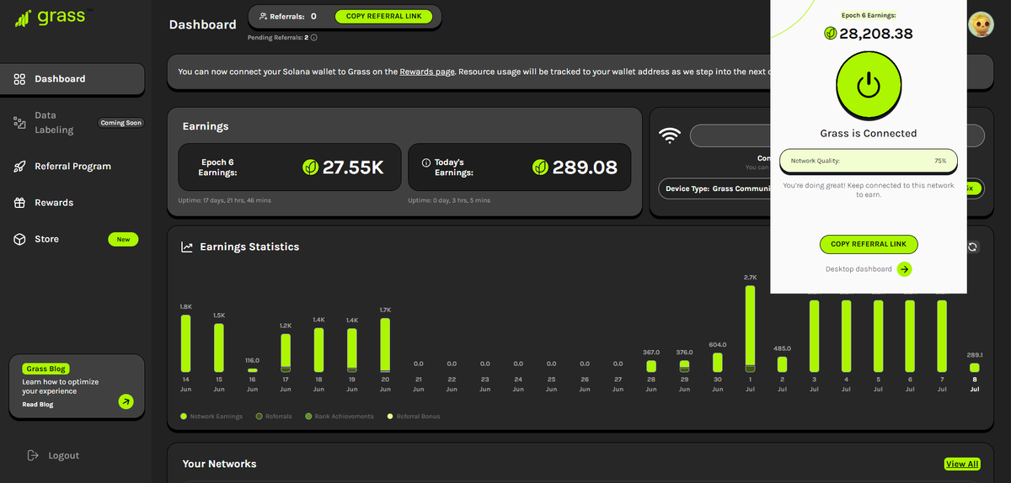Image resolution: width=1011 pixels, height=483 pixels.
Task: Click the Grass logo in sidebar
Action: [53, 17]
